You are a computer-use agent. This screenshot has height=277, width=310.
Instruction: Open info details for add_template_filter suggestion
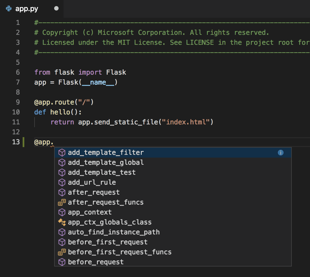click(280, 153)
